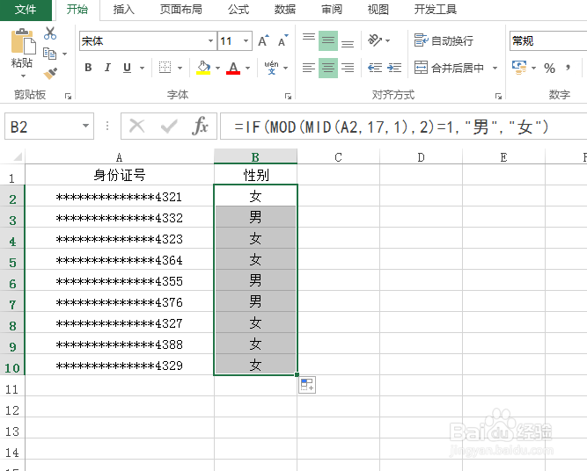Open underline style dropdown arrow
The height and width of the screenshot is (471, 587).
click(x=142, y=68)
